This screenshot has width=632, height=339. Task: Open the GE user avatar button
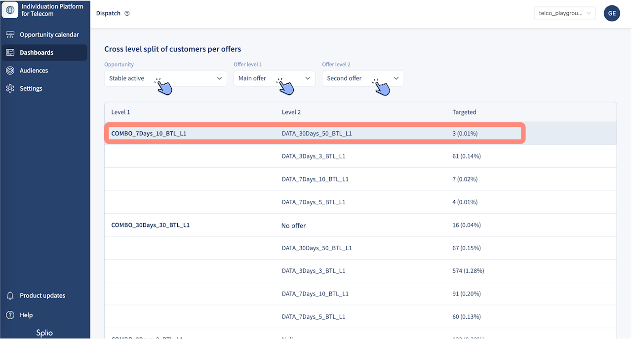612,13
